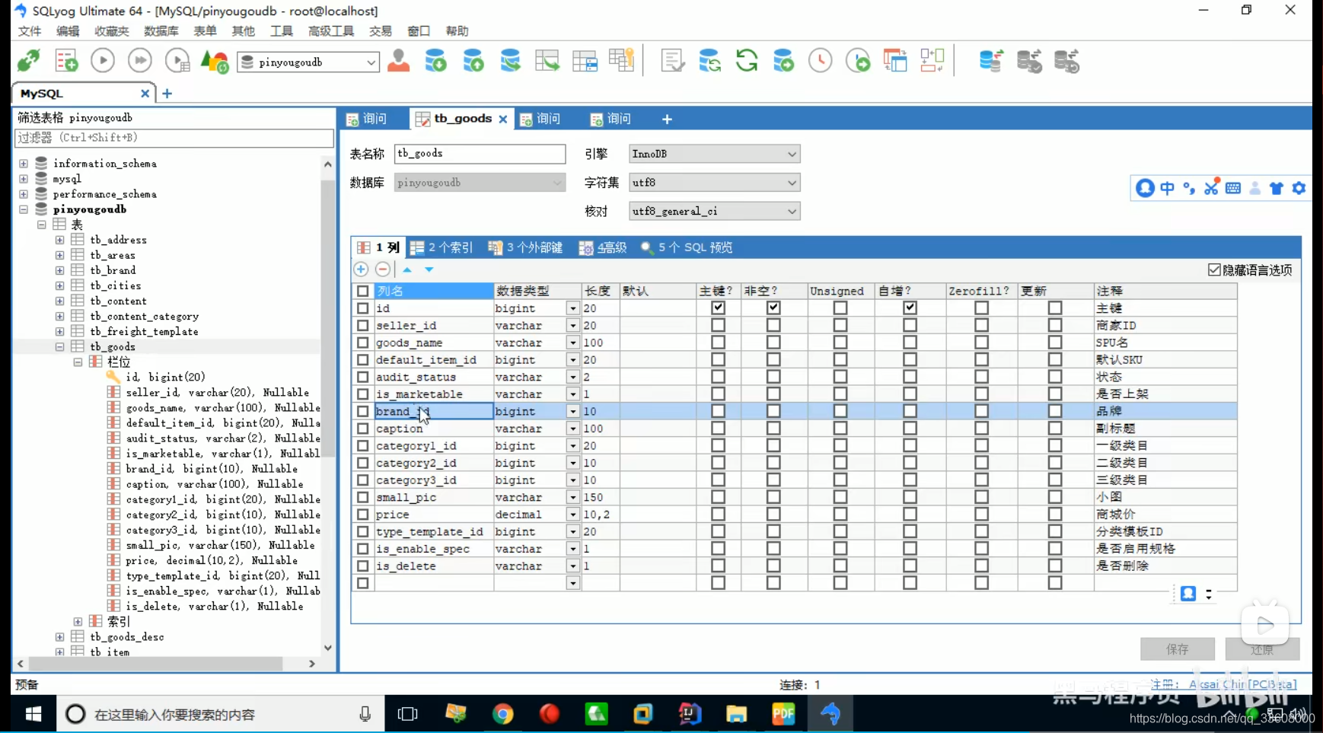Screen dimensions: 1323x733
Task: Expand the information_schema database node
Action: click(x=24, y=164)
